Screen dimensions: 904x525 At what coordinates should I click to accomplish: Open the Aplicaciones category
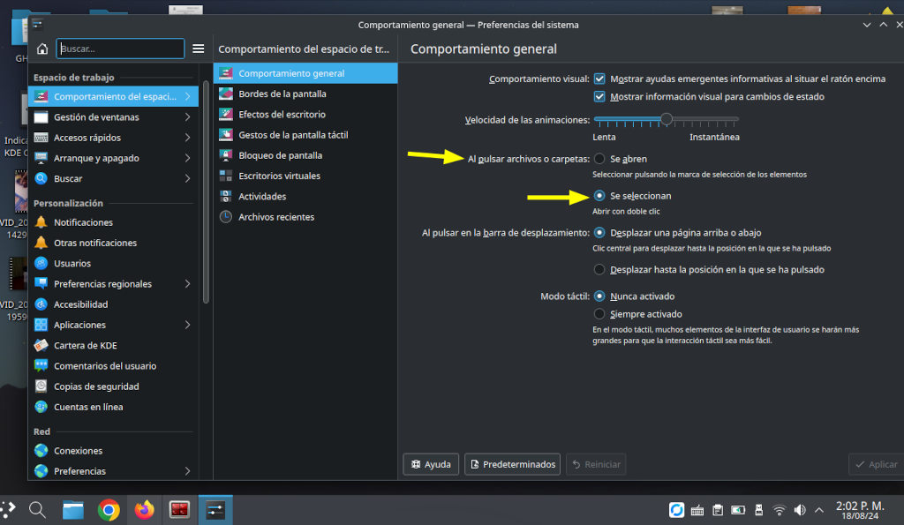113,325
